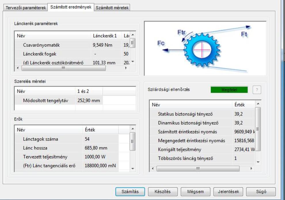The image size is (285, 200).
Task: Click the Készítés button
Action: pyautogui.click(x=163, y=192)
